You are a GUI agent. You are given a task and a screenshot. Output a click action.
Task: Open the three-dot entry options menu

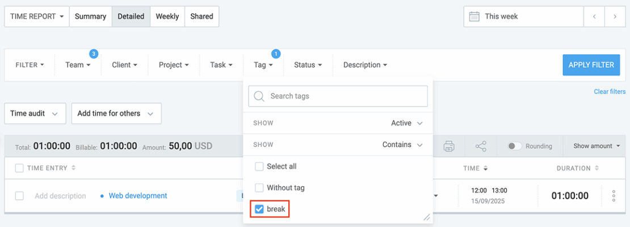614,196
